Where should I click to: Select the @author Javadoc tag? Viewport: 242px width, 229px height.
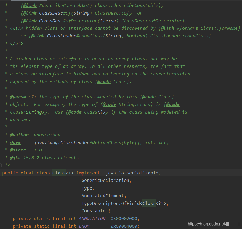click(x=19, y=135)
